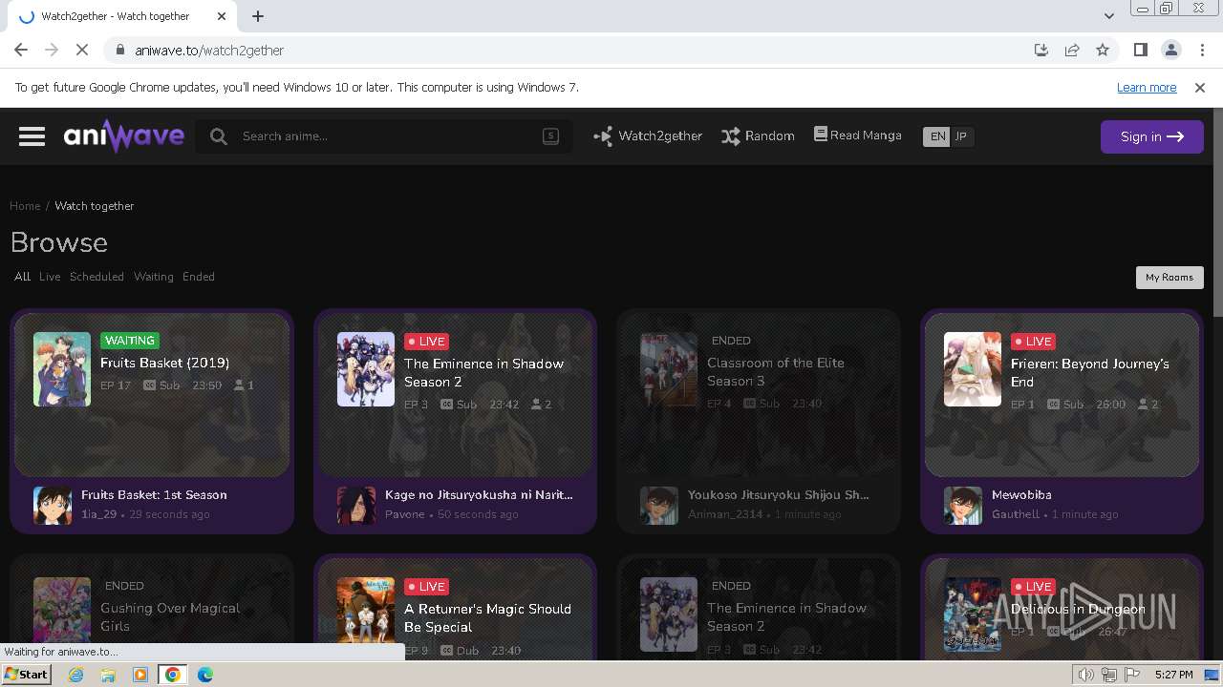Screen dimensions: 1223x687
Task: Open the hamburger menu icon
Action: (x=32, y=136)
